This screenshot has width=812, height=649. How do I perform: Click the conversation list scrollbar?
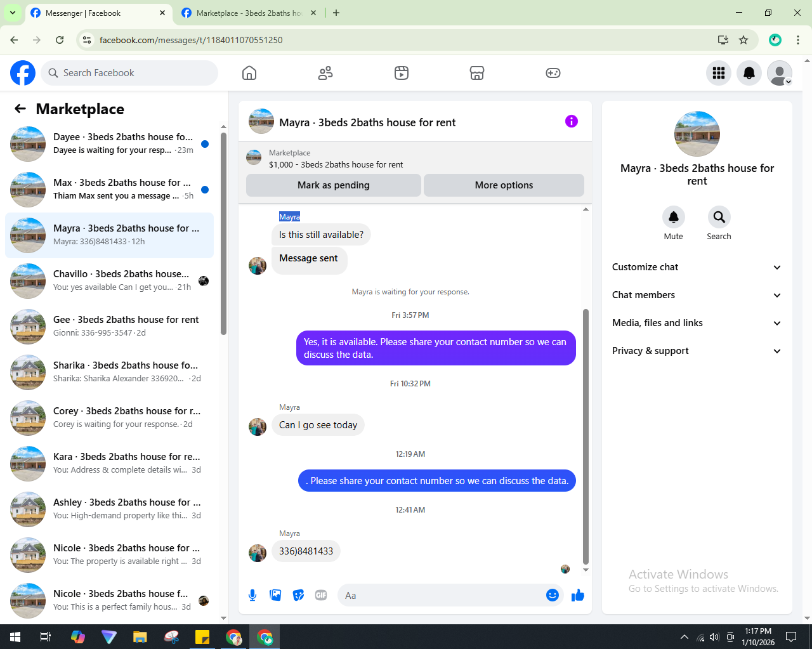pyautogui.click(x=223, y=233)
